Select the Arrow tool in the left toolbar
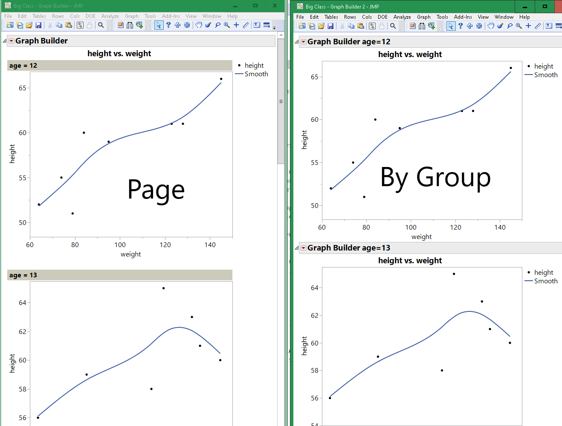 click(159, 25)
